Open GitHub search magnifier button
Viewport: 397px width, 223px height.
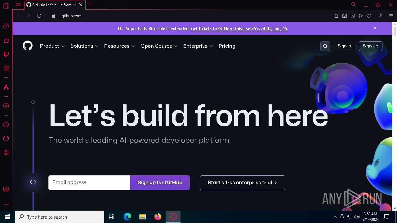325,46
